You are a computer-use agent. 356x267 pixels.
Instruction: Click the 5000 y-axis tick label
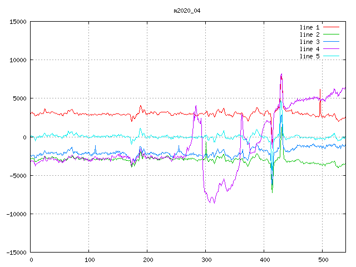point(19,98)
